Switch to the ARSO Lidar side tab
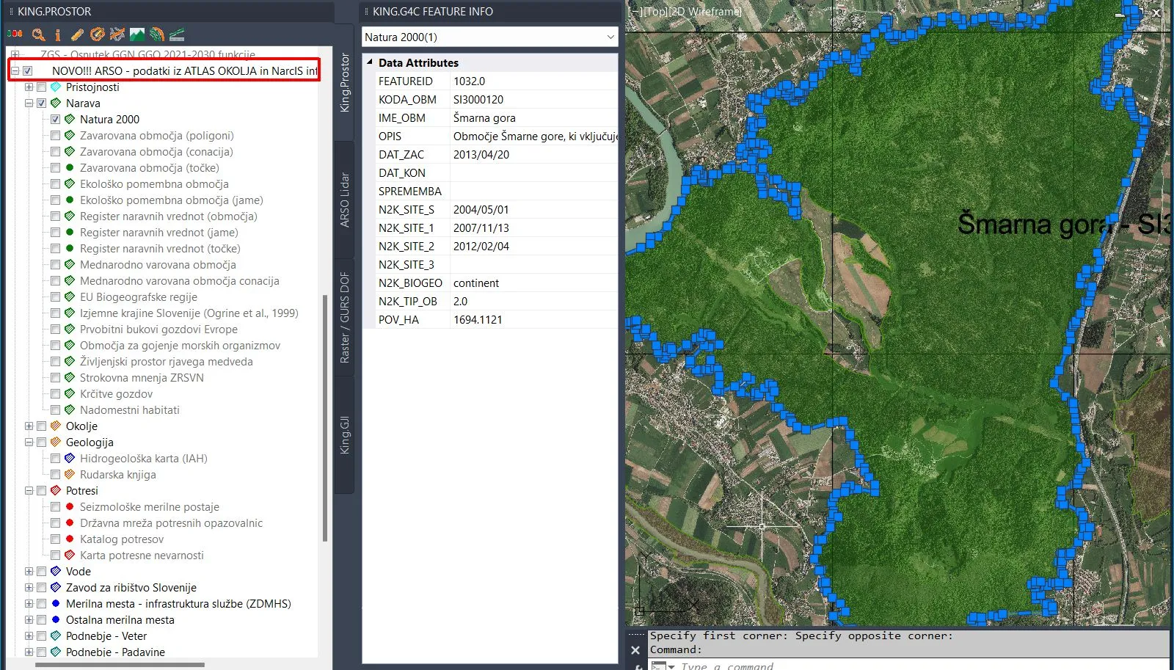 (344, 200)
